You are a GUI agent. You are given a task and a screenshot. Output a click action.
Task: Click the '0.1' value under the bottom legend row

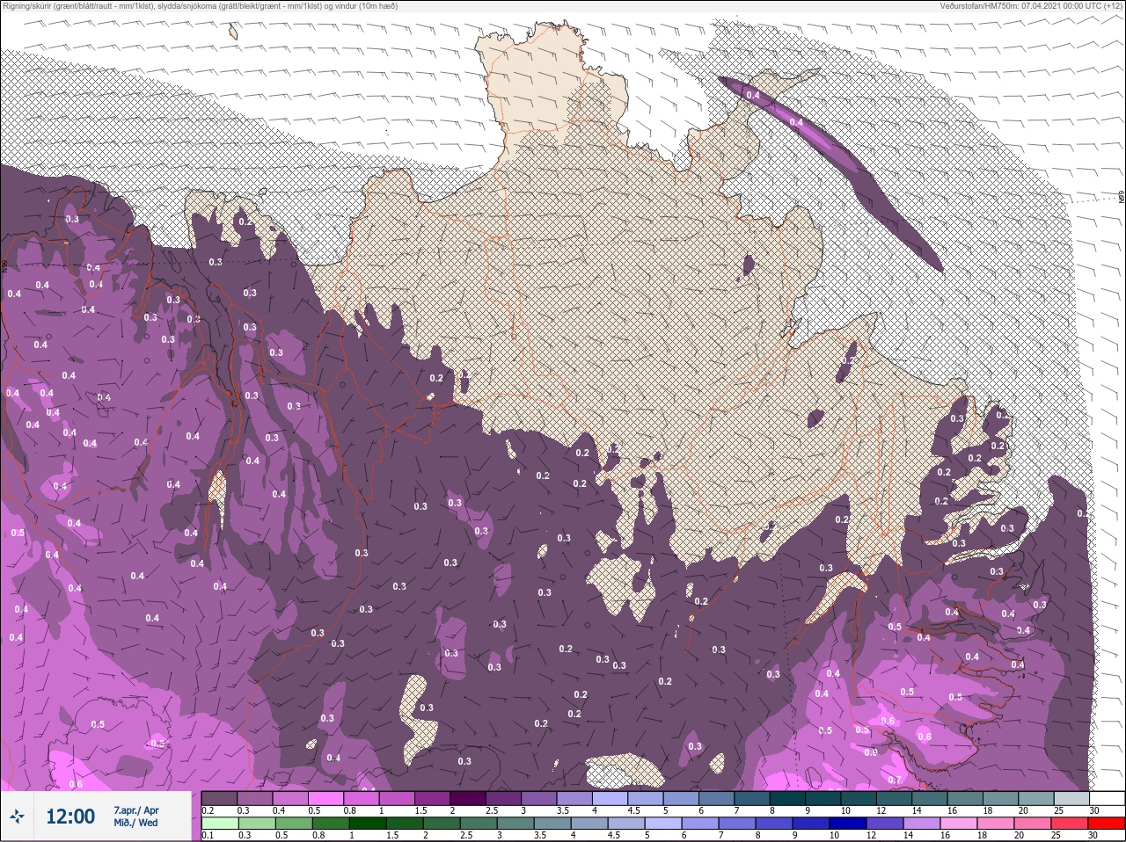208,835
